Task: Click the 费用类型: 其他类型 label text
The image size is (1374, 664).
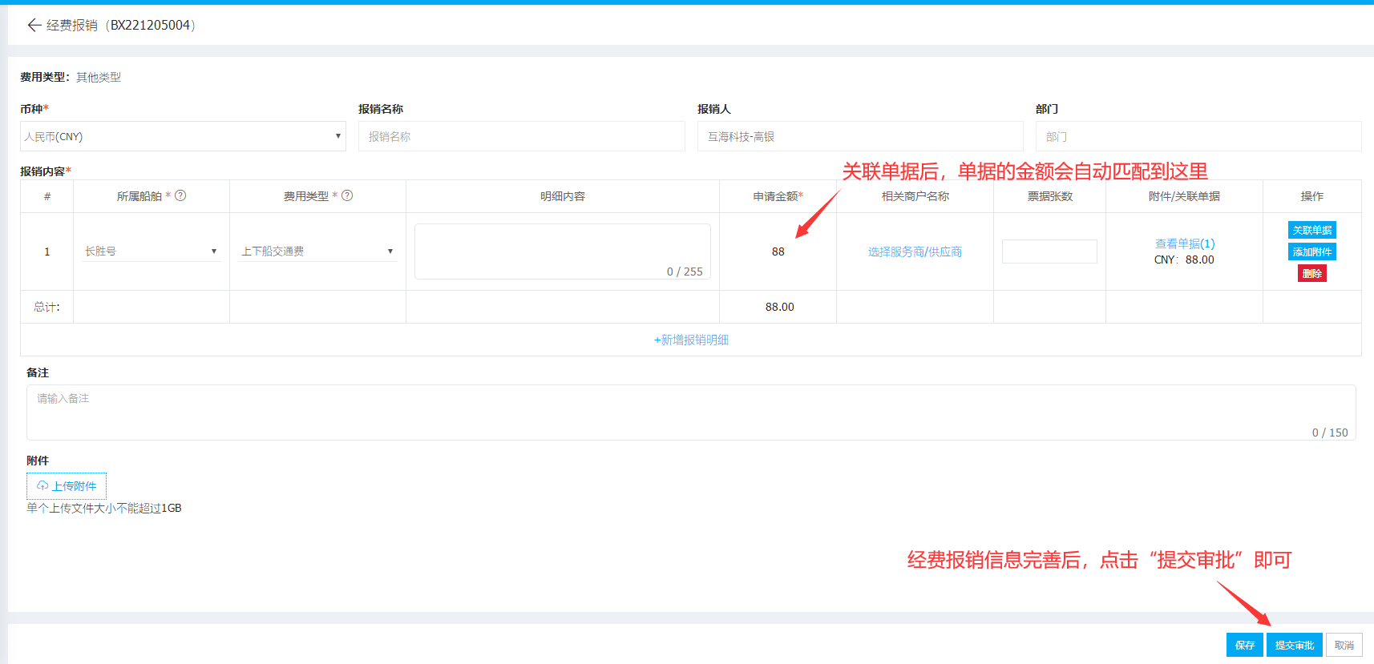Action: (71, 77)
